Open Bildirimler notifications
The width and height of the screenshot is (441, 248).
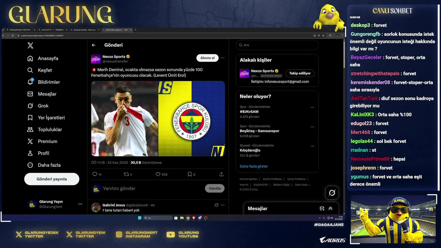(x=44, y=82)
